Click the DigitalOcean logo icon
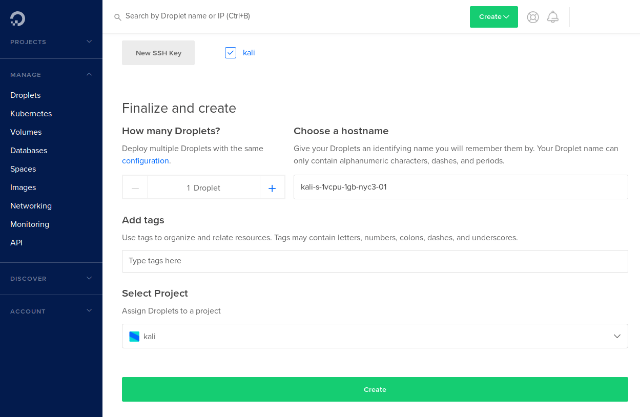The width and height of the screenshot is (640, 417). coord(17,19)
